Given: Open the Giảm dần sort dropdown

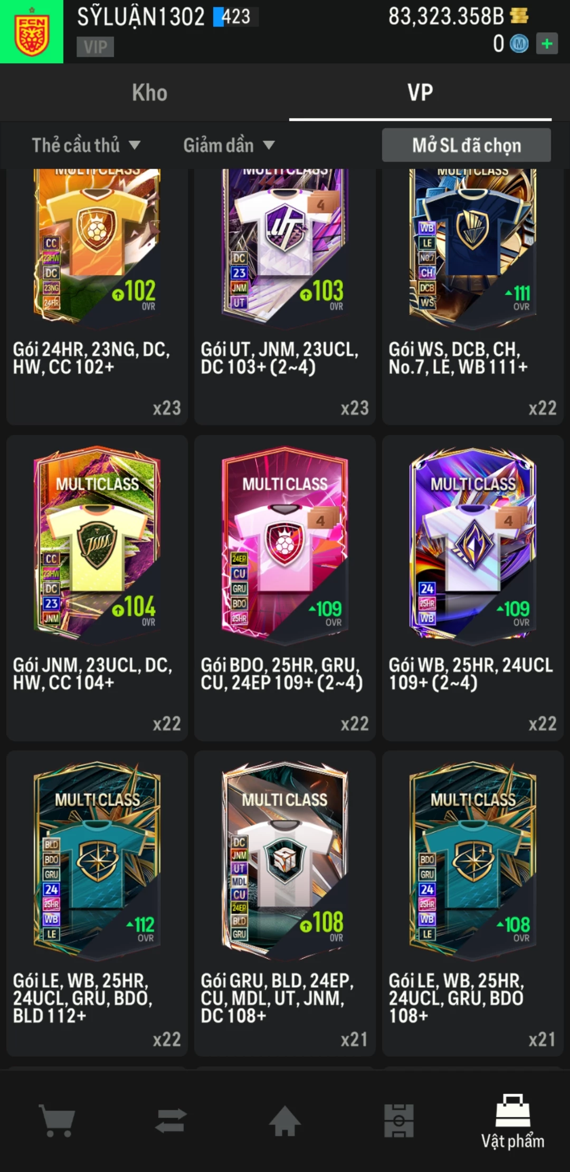Looking at the screenshot, I should (229, 145).
